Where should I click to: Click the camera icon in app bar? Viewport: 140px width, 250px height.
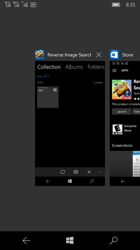pyautogui.click(x=76, y=172)
